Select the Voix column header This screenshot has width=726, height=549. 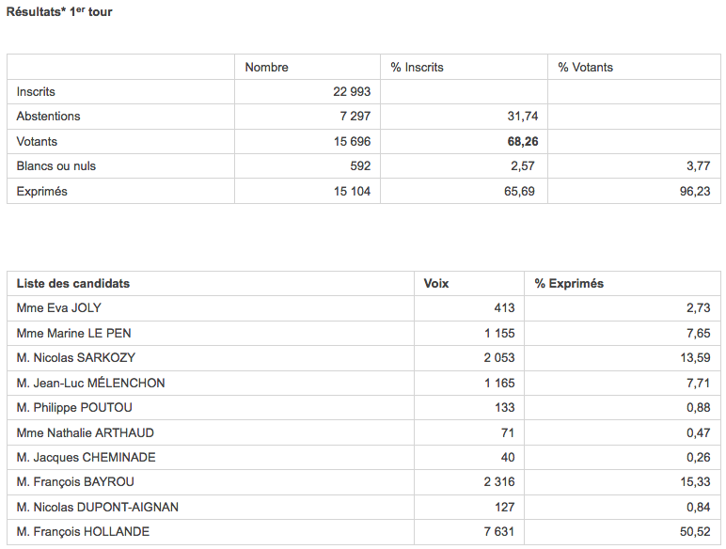click(436, 283)
